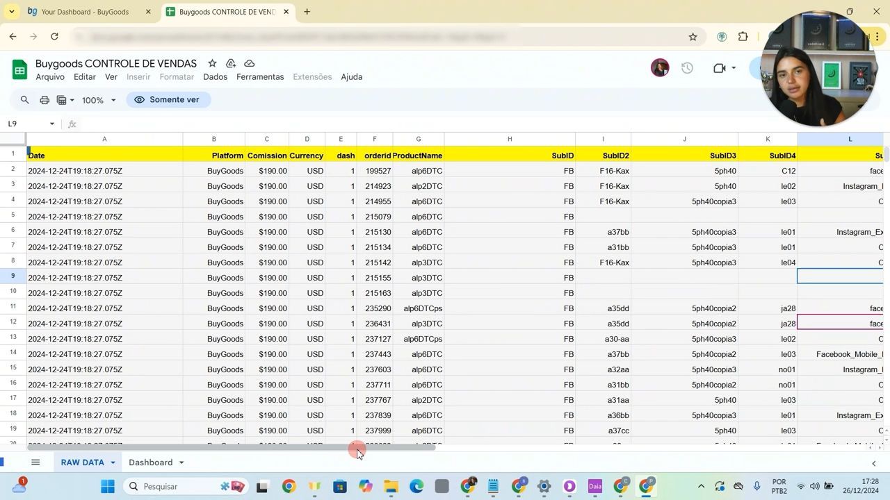Open the filter views icon
The width and height of the screenshot is (890, 500).
[x=61, y=100]
